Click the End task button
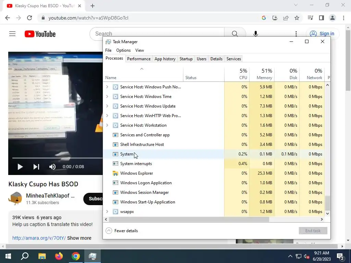Screen dimensions: 351x263 [313, 231]
